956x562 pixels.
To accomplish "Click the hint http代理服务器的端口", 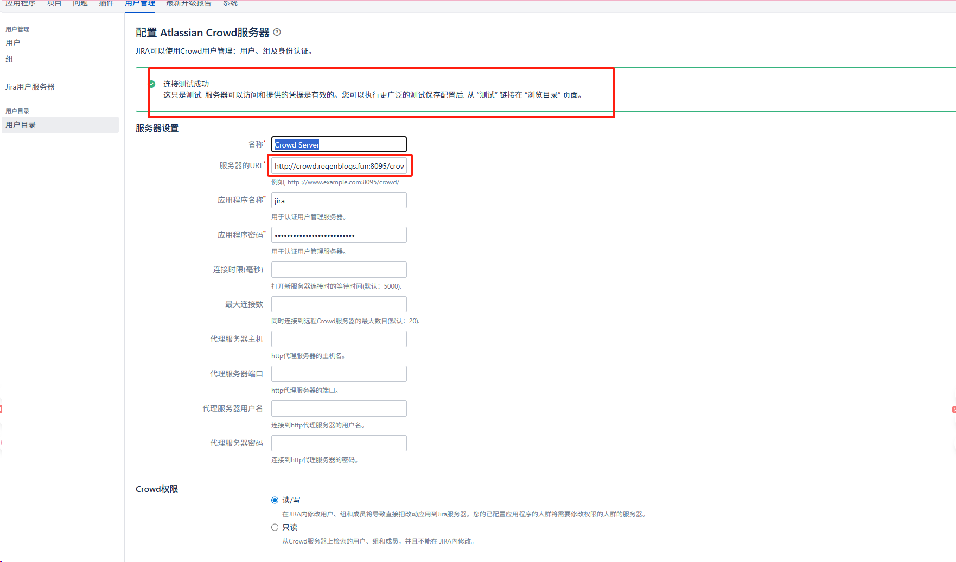I will coord(305,391).
